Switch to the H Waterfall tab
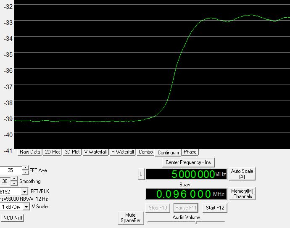290x228 pixels. pos(123,152)
